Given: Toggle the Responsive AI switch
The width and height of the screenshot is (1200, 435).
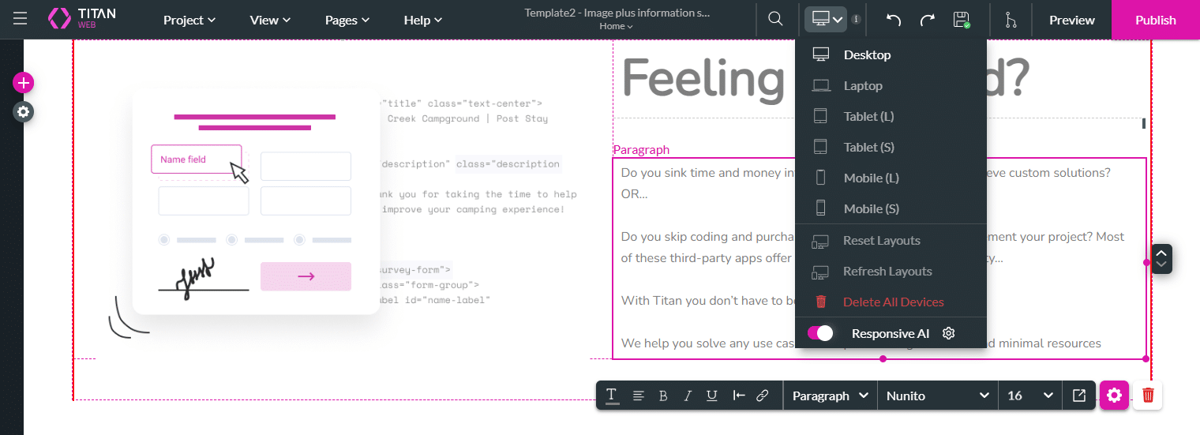Looking at the screenshot, I should pos(820,333).
